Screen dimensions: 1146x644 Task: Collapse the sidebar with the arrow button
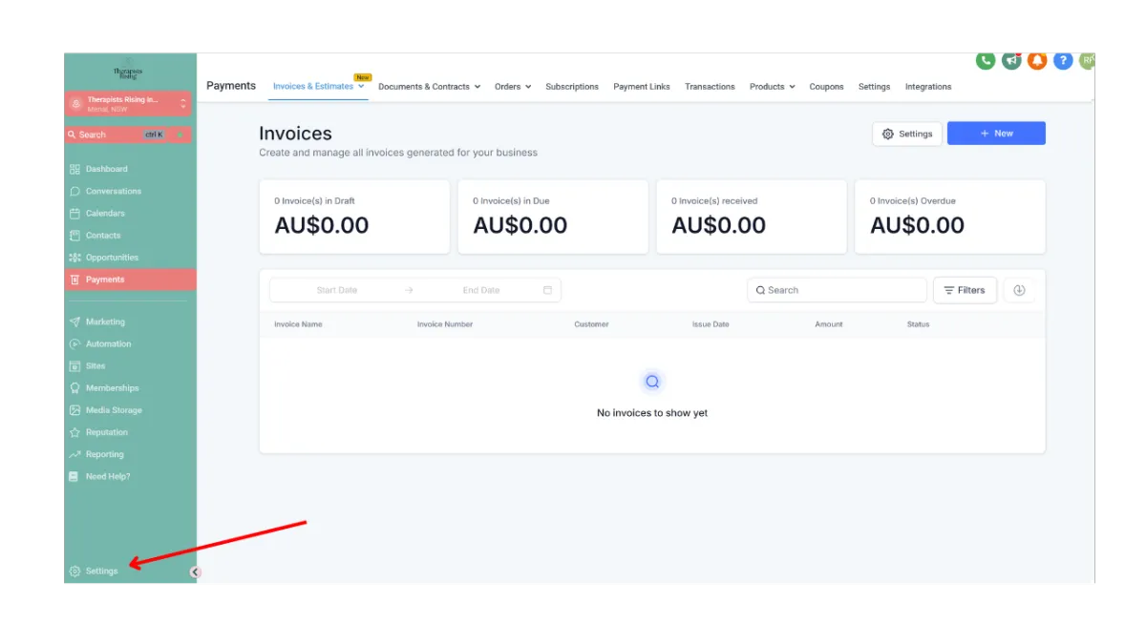point(195,572)
